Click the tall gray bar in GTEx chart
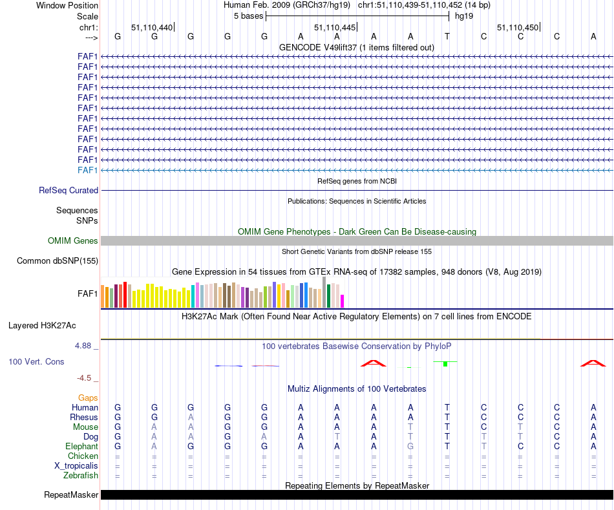 point(324,292)
